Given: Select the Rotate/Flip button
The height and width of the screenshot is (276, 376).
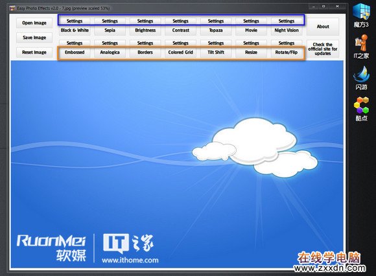Looking at the screenshot, I should coord(287,52).
